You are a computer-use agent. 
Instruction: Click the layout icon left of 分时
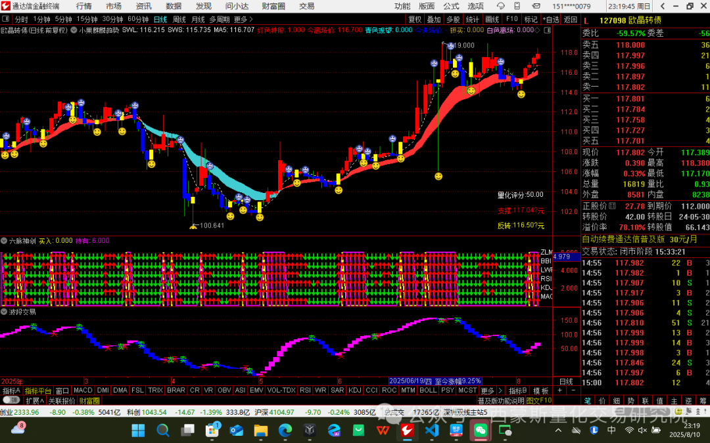[x=6, y=19]
